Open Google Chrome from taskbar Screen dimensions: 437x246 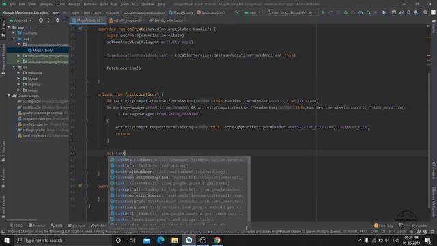(217, 240)
